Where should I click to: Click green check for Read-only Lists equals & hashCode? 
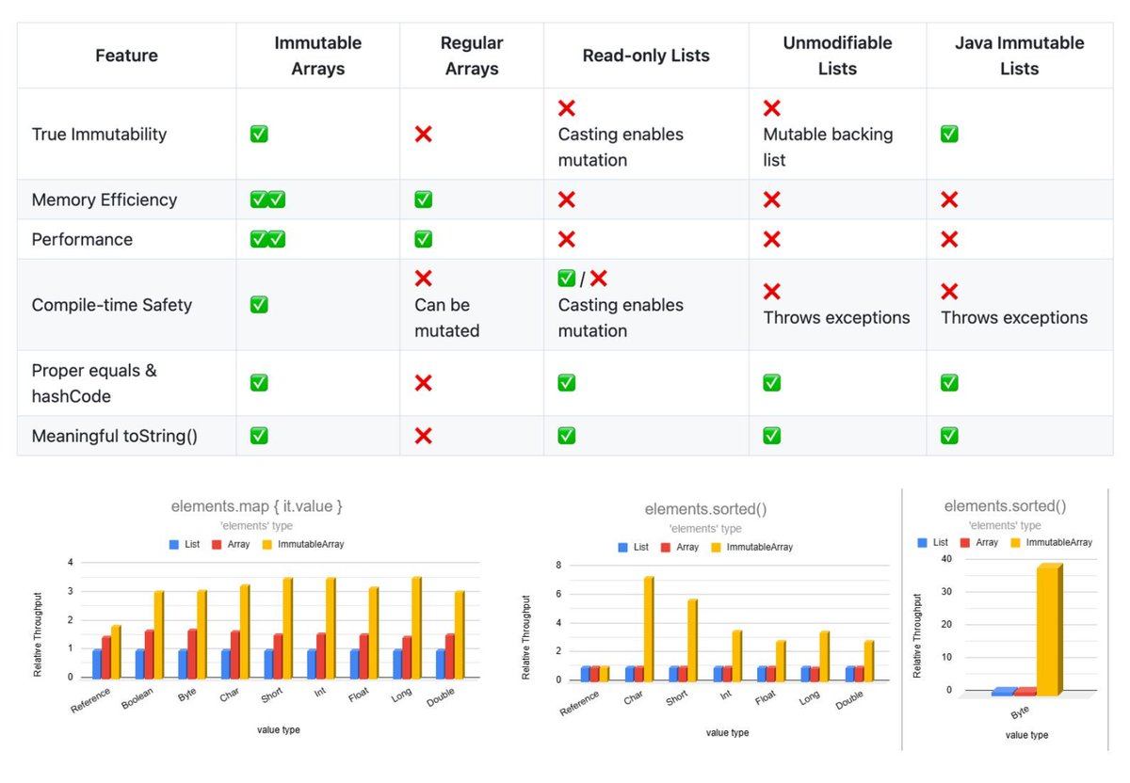(567, 383)
